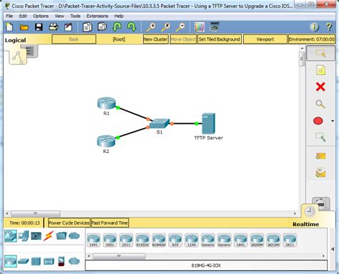
Task: Open the Tools menu
Action: pyautogui.click(x=75, y=16)
